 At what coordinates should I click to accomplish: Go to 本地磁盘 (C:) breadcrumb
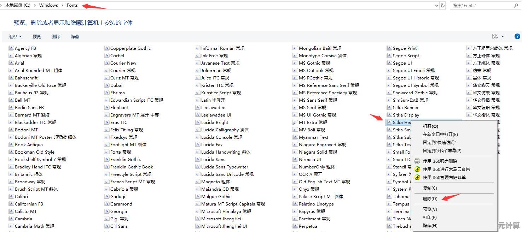pos(18,5)
